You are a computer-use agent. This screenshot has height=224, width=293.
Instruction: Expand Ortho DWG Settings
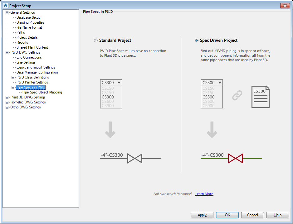click(x=7, y=107)
